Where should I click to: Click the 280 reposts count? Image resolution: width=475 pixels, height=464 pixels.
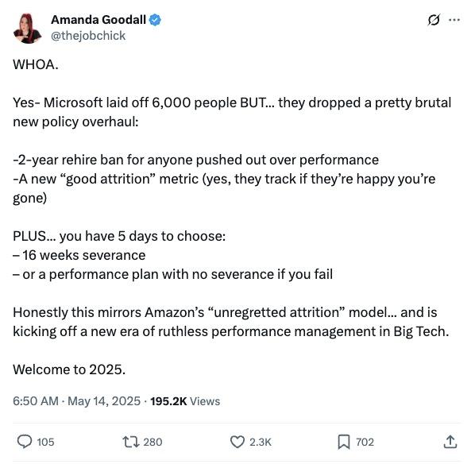click(x=153, y=442)
